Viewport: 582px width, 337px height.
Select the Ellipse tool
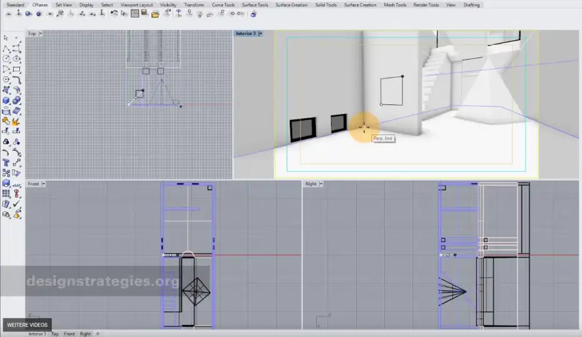point(16,59)
